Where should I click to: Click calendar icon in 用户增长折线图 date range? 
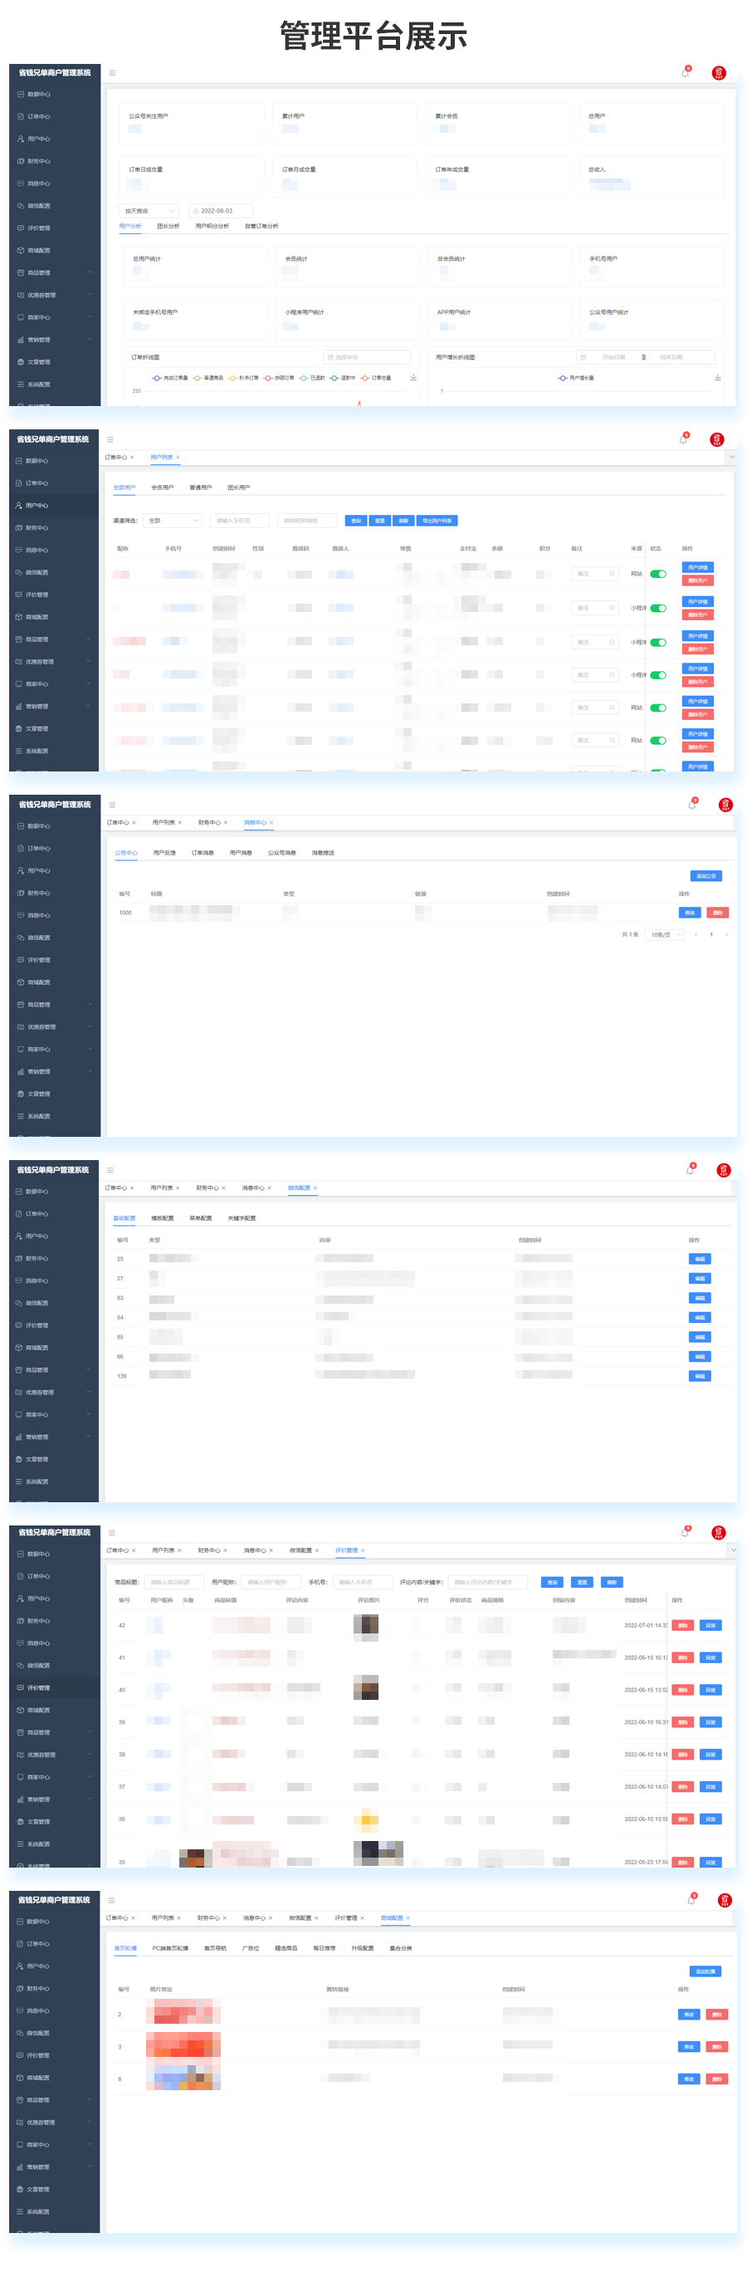pos(583,357)
